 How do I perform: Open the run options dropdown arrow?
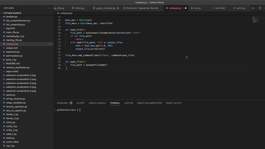(256, 8)
